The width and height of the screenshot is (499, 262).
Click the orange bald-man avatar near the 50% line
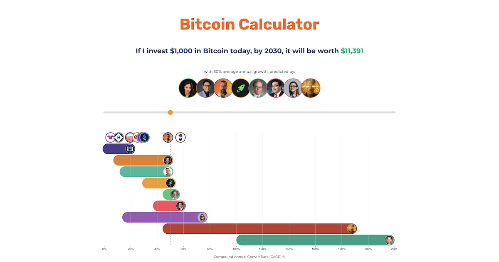168,137
